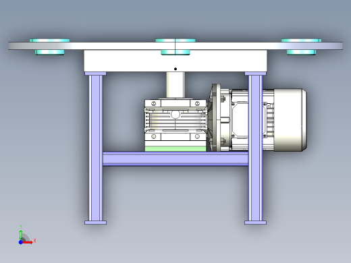Click the XYZ axis triad indicator
The height and width of the screenshot is (263, 351).
point(27,235)
